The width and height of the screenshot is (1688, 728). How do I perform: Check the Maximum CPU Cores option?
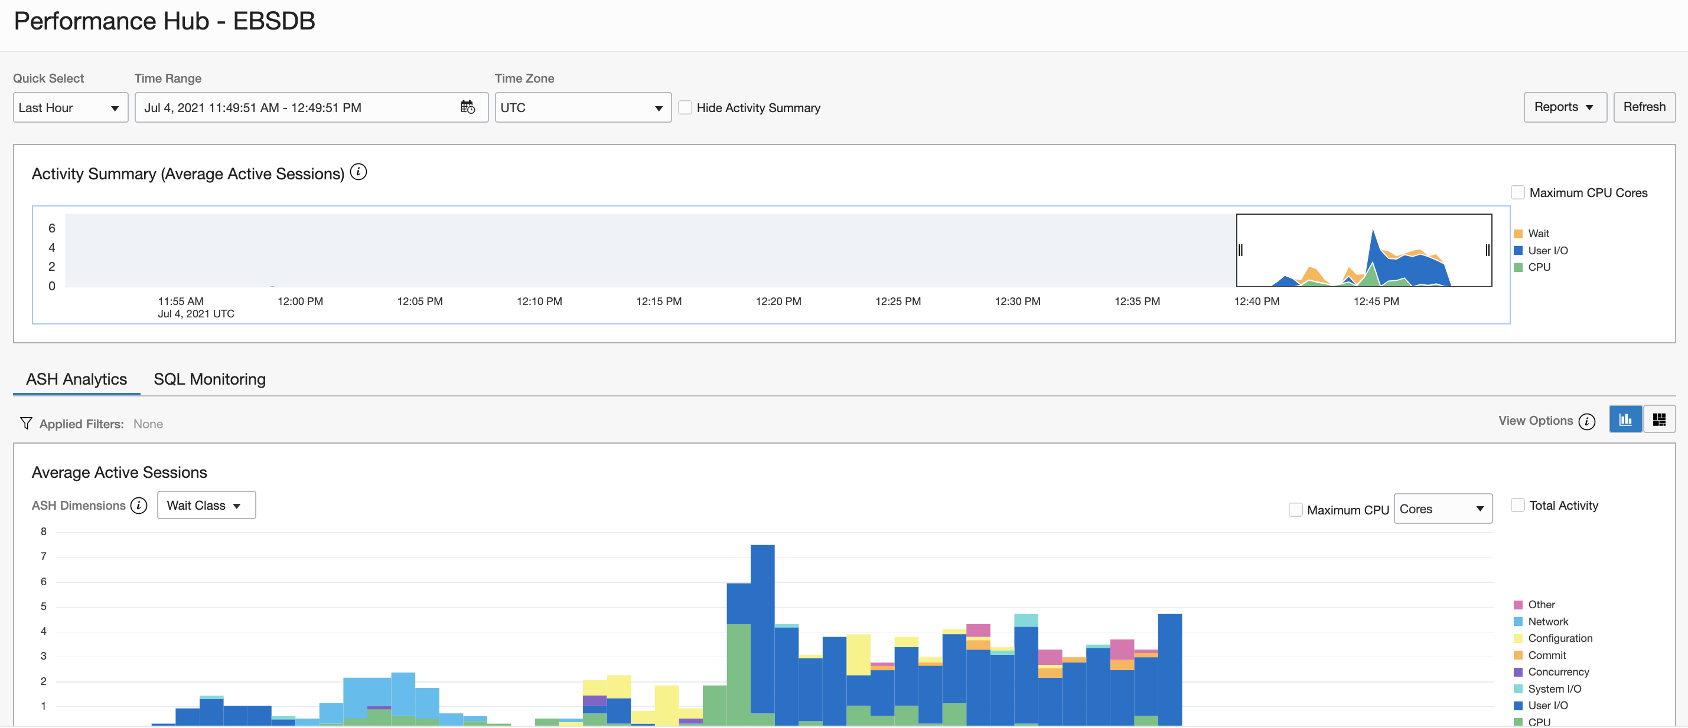(1518, 191)
